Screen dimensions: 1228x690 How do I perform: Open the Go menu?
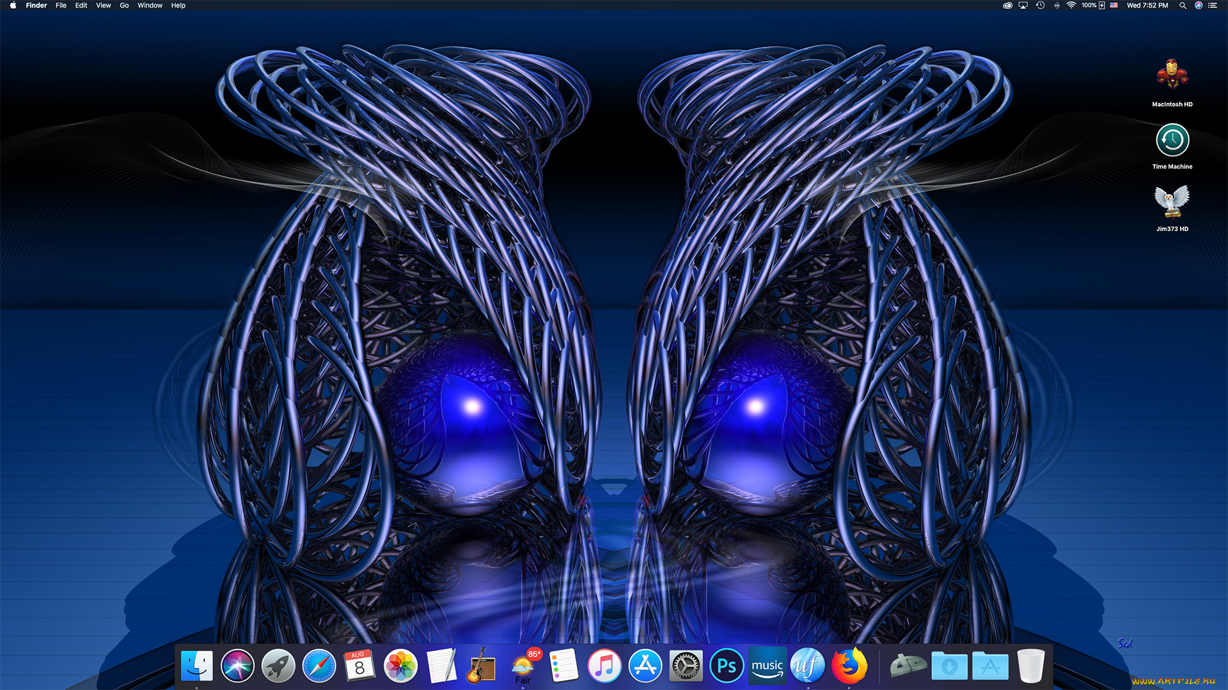point(124,5)
